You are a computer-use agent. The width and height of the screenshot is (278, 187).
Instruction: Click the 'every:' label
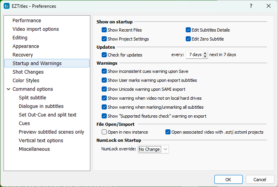(x=178, y=55)
